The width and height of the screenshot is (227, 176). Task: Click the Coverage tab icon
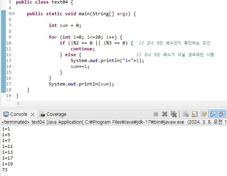click(42, 114)
